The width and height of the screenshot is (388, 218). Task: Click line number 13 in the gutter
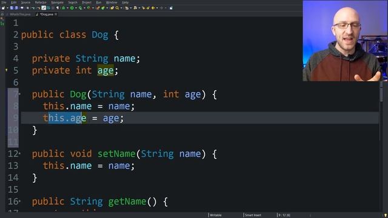click(x=13, y=165)
